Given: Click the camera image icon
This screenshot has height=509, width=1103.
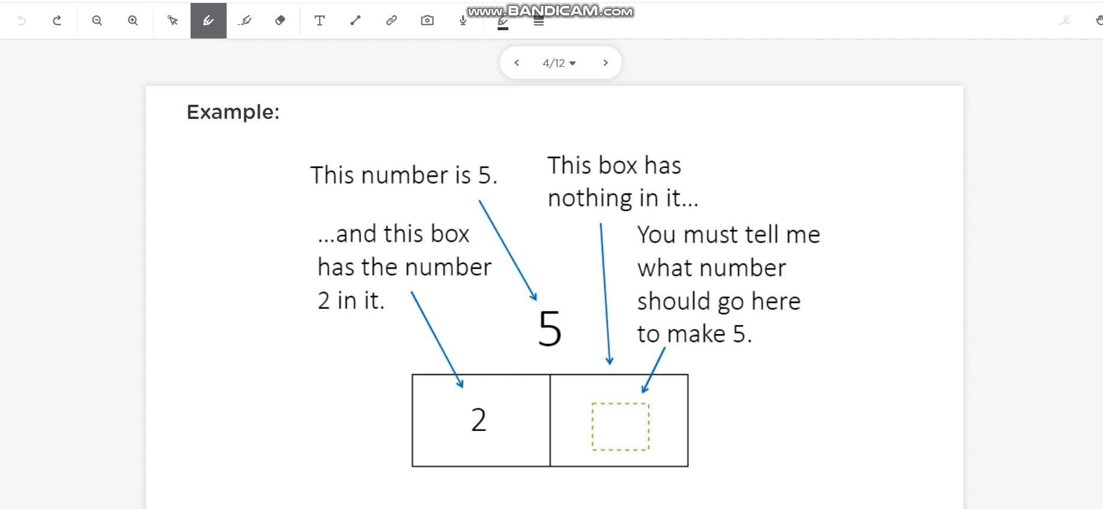Looking at the screenshot, I should coord(427,21).
